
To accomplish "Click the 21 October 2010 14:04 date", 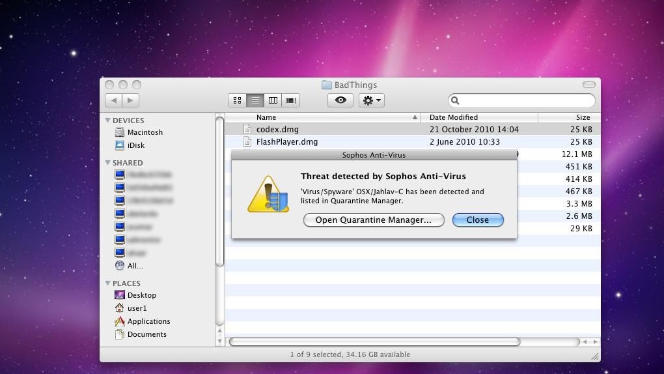I will click(474, 129).
